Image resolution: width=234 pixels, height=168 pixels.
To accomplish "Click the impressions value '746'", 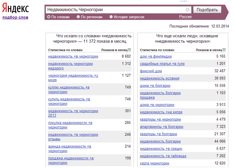I will pos(128,99).
